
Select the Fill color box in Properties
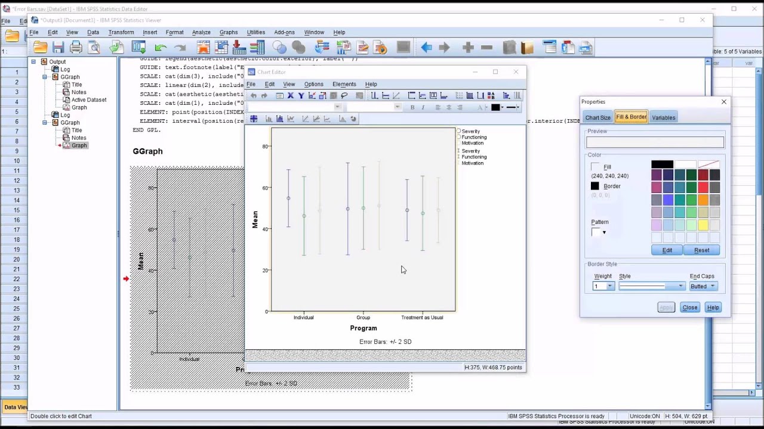pyautogui.click(x=595, y=167)
